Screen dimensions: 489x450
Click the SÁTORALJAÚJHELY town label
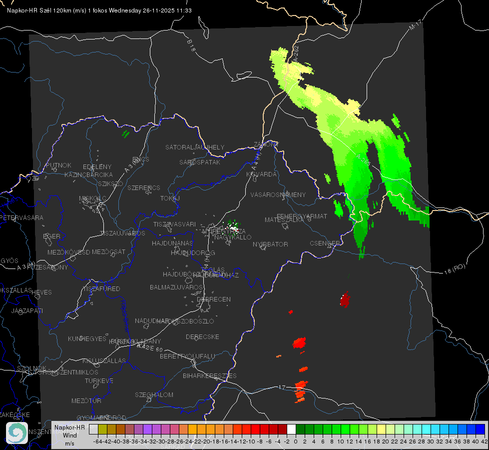(195, 147)
